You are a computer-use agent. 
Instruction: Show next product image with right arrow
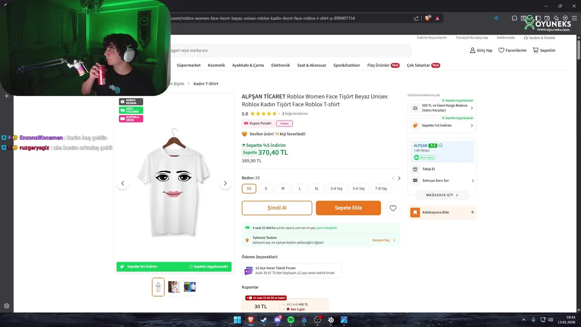coord(225,183)
